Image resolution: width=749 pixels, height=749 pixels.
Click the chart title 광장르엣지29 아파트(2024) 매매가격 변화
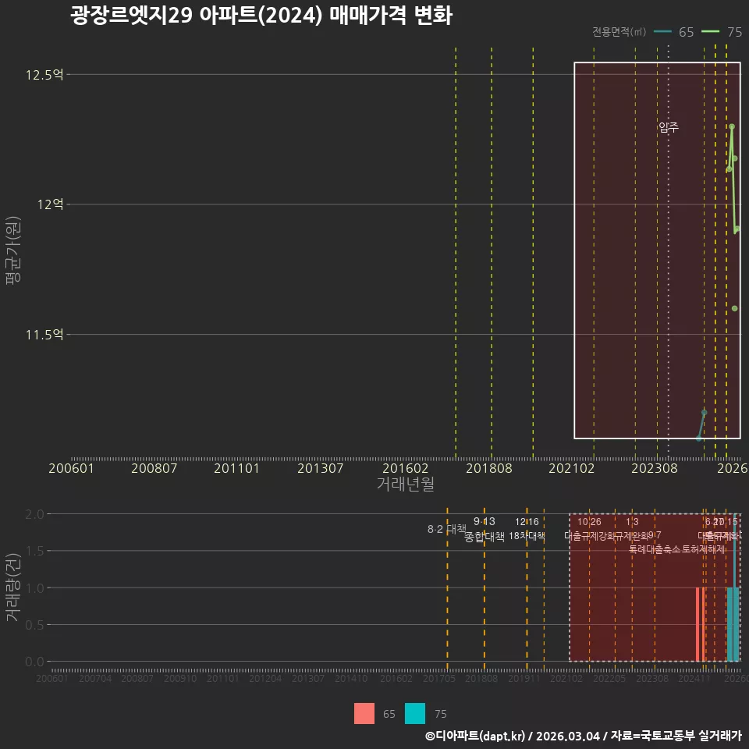click(x=261, y=16)
